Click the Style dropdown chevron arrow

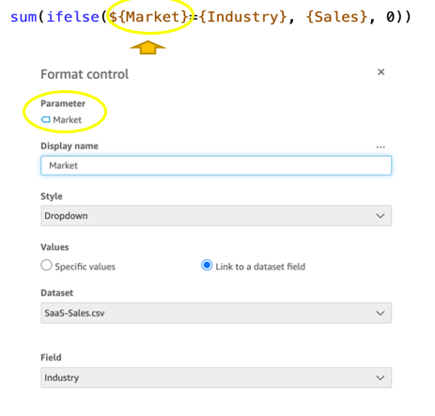(x=381, y=216)
